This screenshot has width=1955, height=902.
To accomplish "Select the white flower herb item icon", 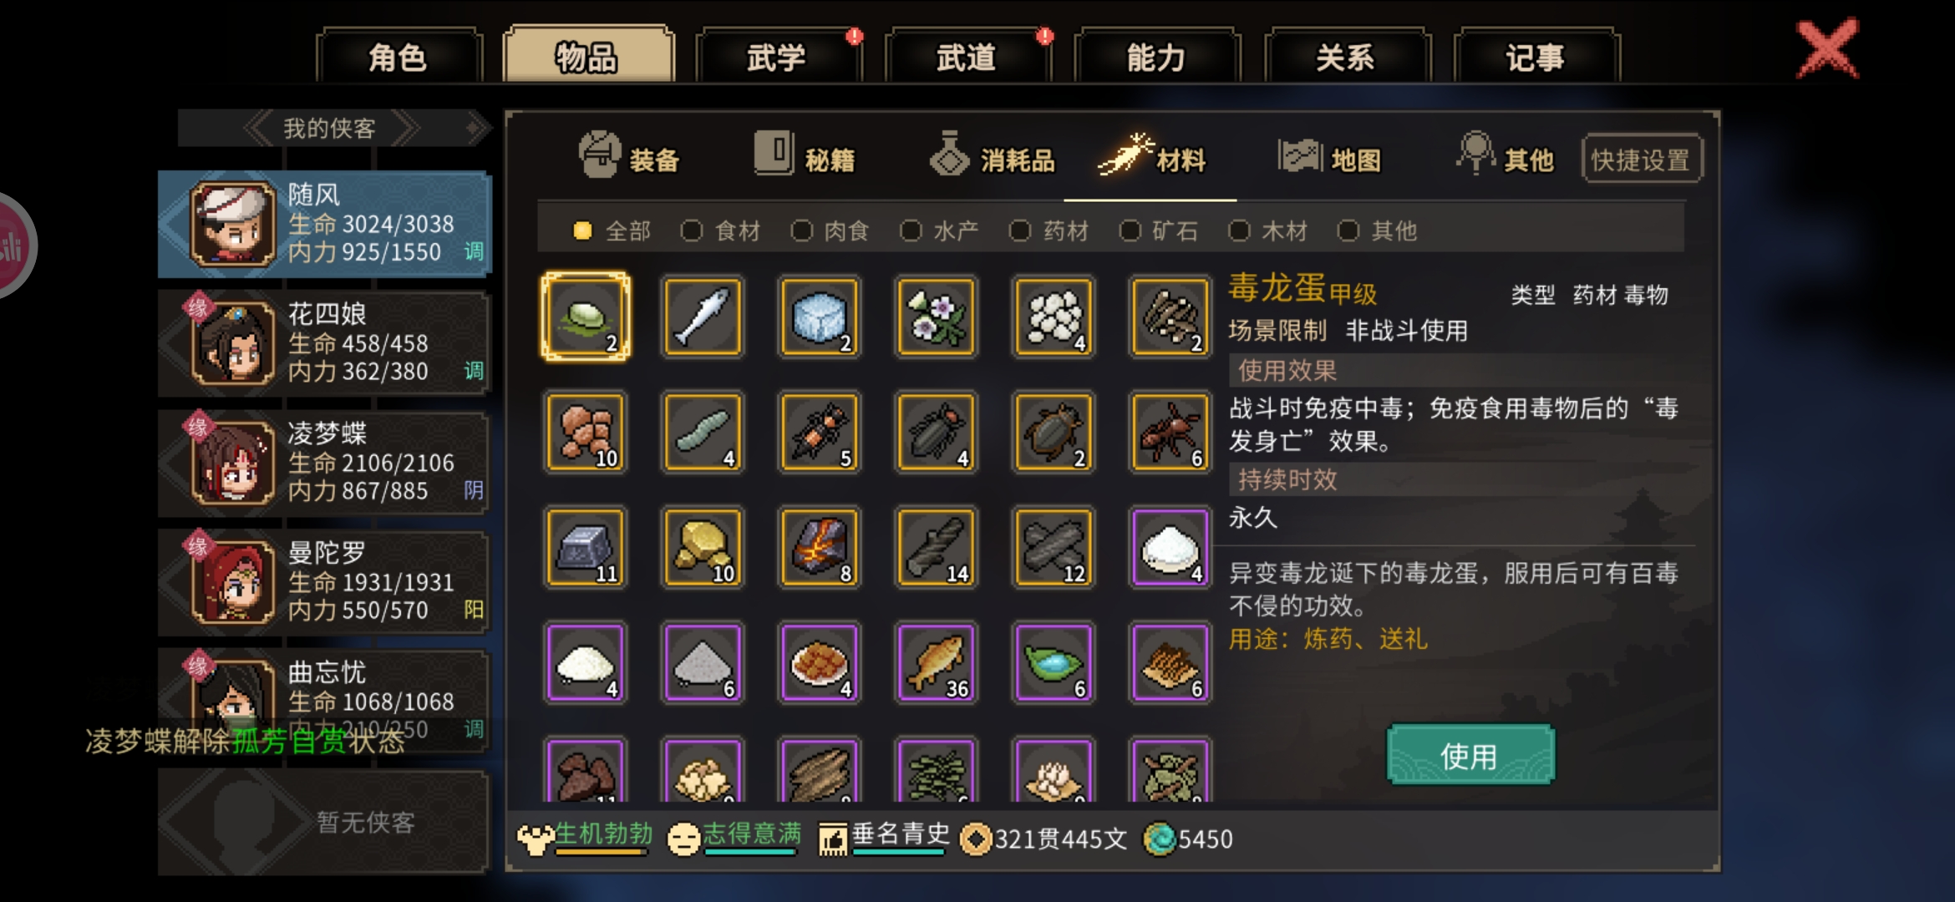I will [x=937, y=317].
